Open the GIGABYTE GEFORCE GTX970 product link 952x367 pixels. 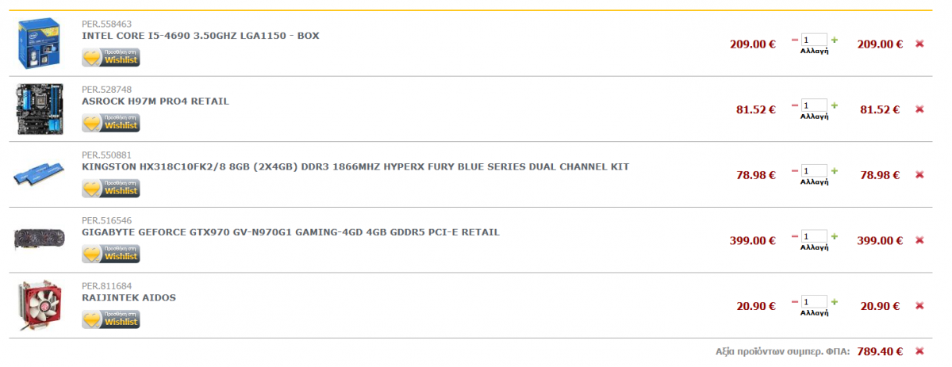click(x=291, y=232)
